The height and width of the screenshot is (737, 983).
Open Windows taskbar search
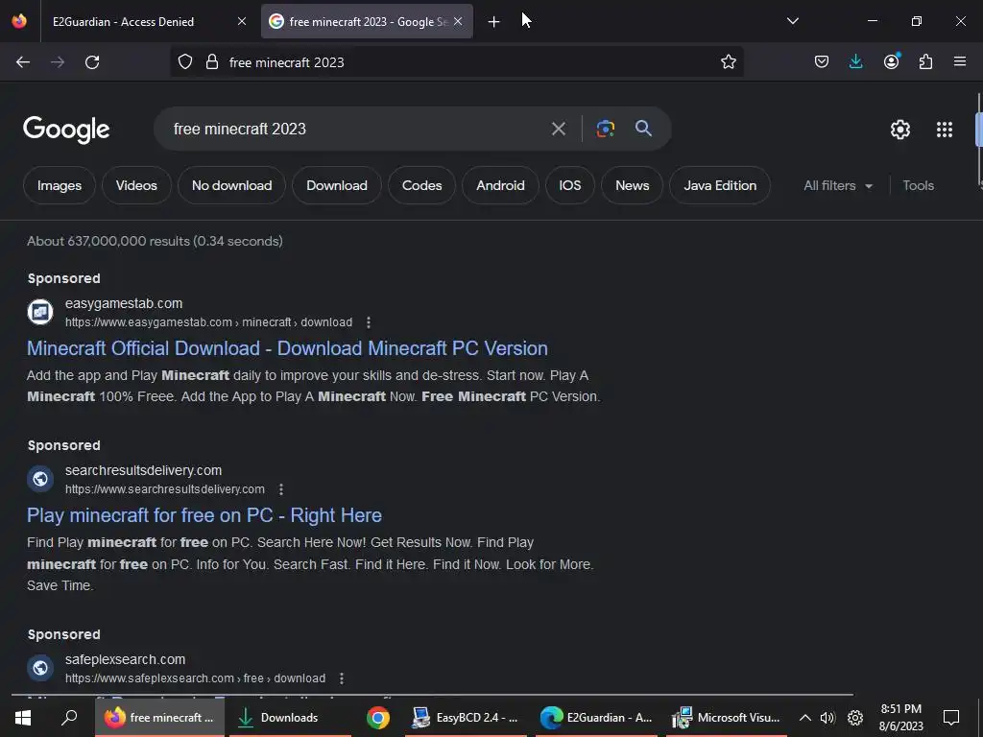tap(69, 718)
